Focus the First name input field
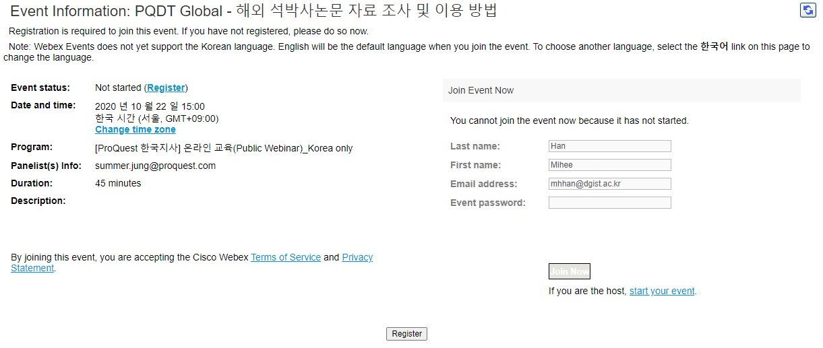 (610, 165)
